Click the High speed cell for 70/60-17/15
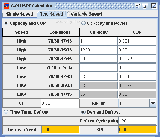160x137 pixels. (22, 59)
